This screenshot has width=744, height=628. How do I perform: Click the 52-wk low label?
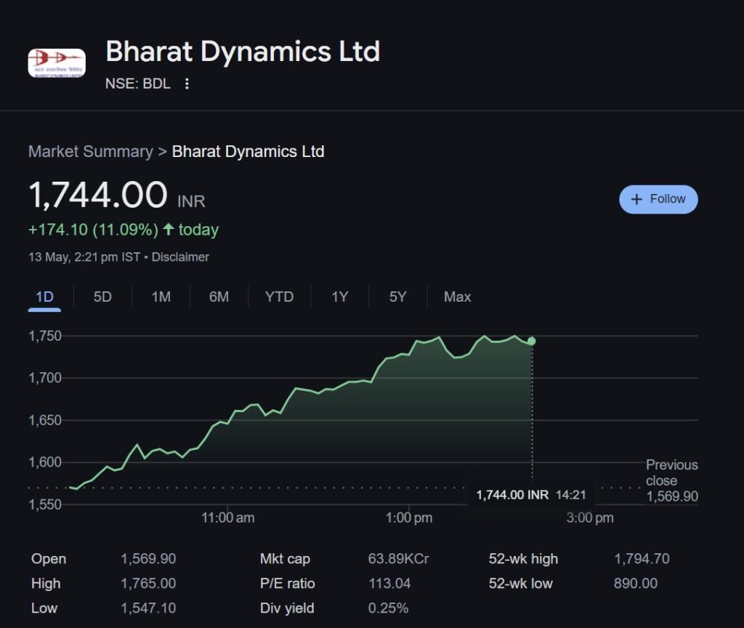[x=520, y=584]
